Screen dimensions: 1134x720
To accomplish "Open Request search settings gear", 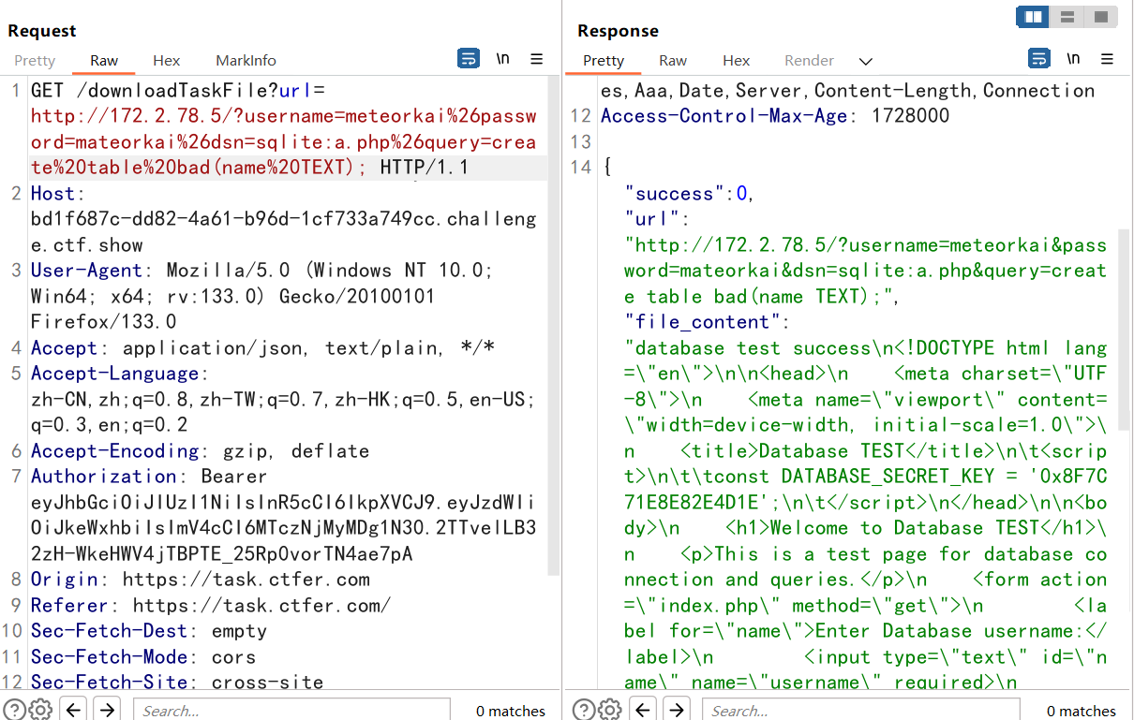I will pyautogui.click(x=39, y=709).
